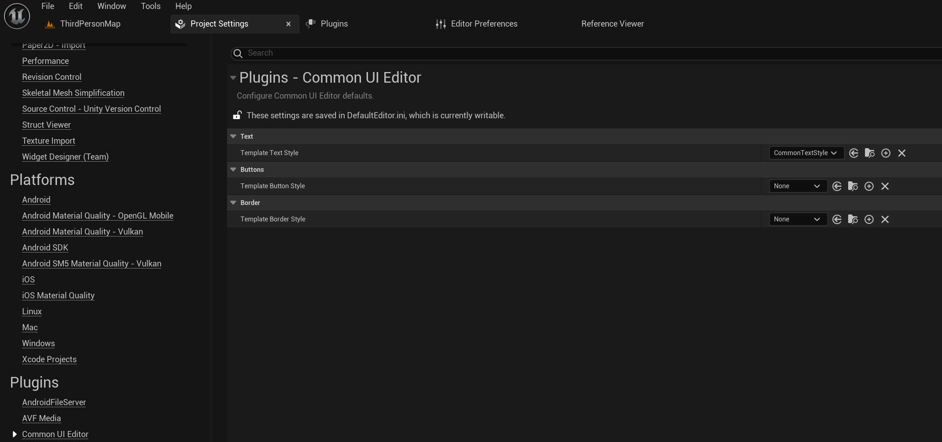Close the Project Settings tab
This screenshot has height=442, width=942.
(288, 24)
